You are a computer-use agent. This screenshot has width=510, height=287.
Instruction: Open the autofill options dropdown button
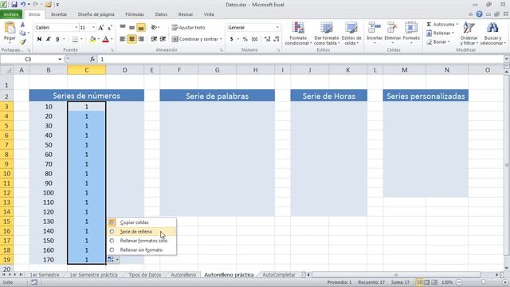(x=113, y=259)
